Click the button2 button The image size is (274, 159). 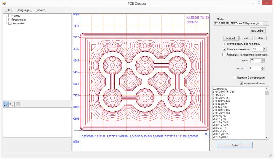click(x=231, y=38)
